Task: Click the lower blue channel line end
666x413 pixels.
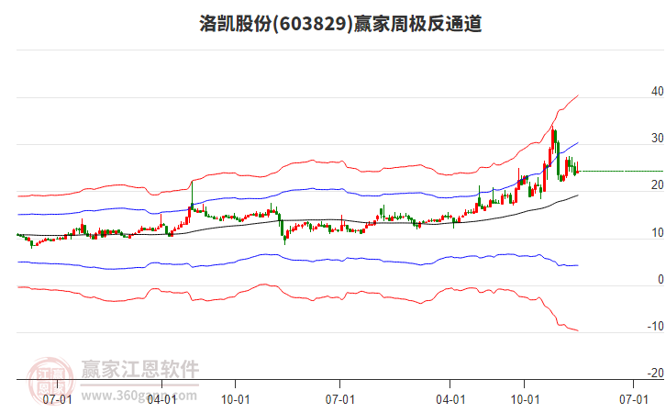Action: (x=577, y=265)
